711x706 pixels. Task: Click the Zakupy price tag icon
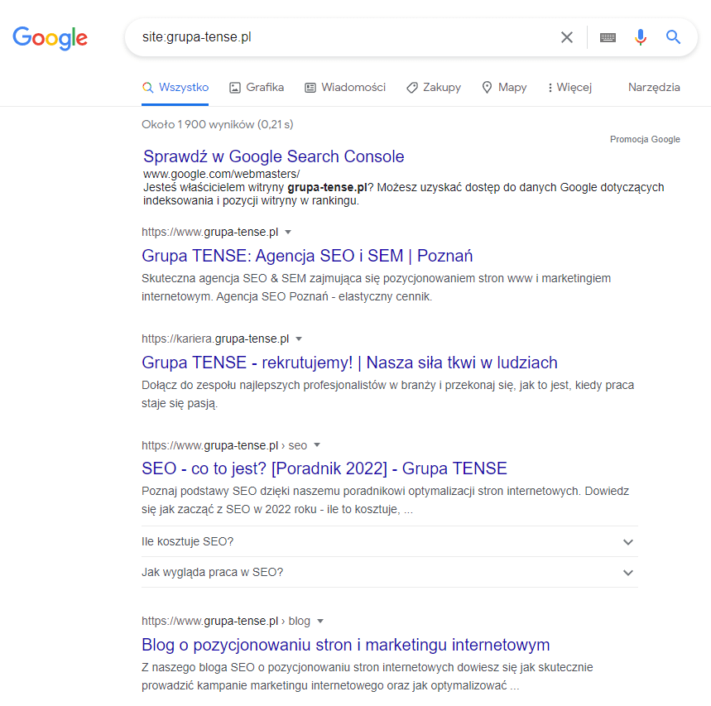coord(411,88)
